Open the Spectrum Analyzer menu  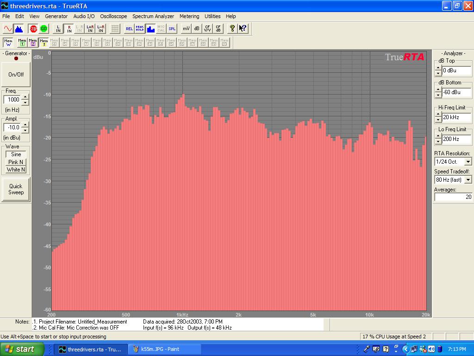(x=153, y=16)
